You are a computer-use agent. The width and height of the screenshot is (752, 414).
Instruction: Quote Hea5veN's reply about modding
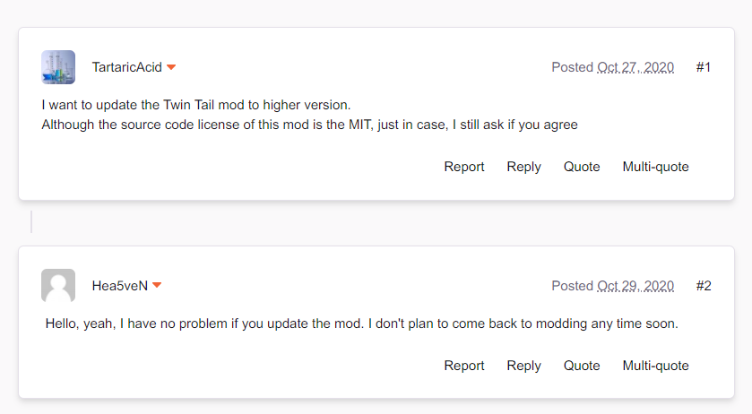pyautogui.click(x=582, y=366)
